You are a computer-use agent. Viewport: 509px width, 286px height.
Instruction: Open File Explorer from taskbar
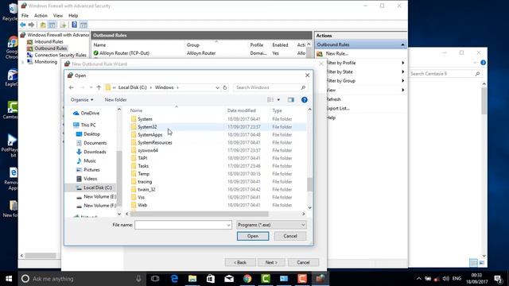tap(192, 279)
